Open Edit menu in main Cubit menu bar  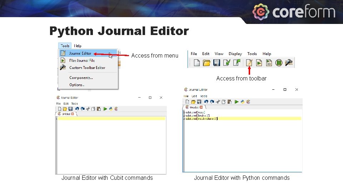point(206,54)
